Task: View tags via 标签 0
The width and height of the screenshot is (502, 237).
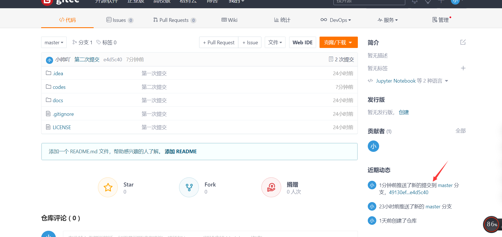Action: coord(106,42)
